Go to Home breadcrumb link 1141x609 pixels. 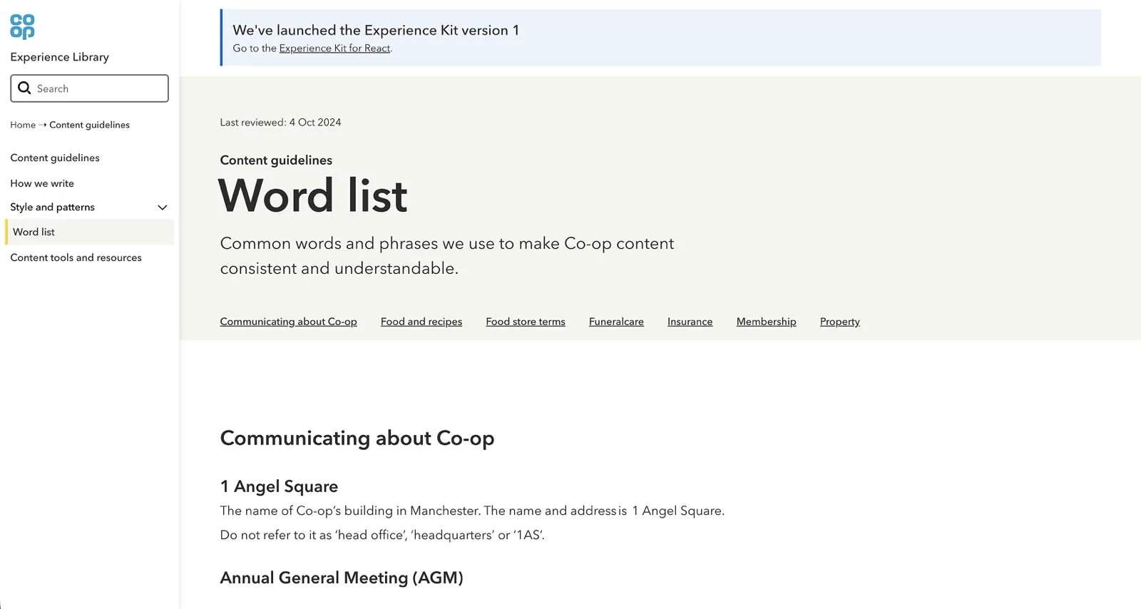(x=23, y=125)
